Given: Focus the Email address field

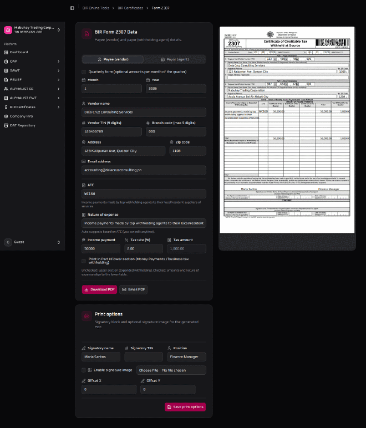Looking at the screenshot, I should tap(144, 170).
